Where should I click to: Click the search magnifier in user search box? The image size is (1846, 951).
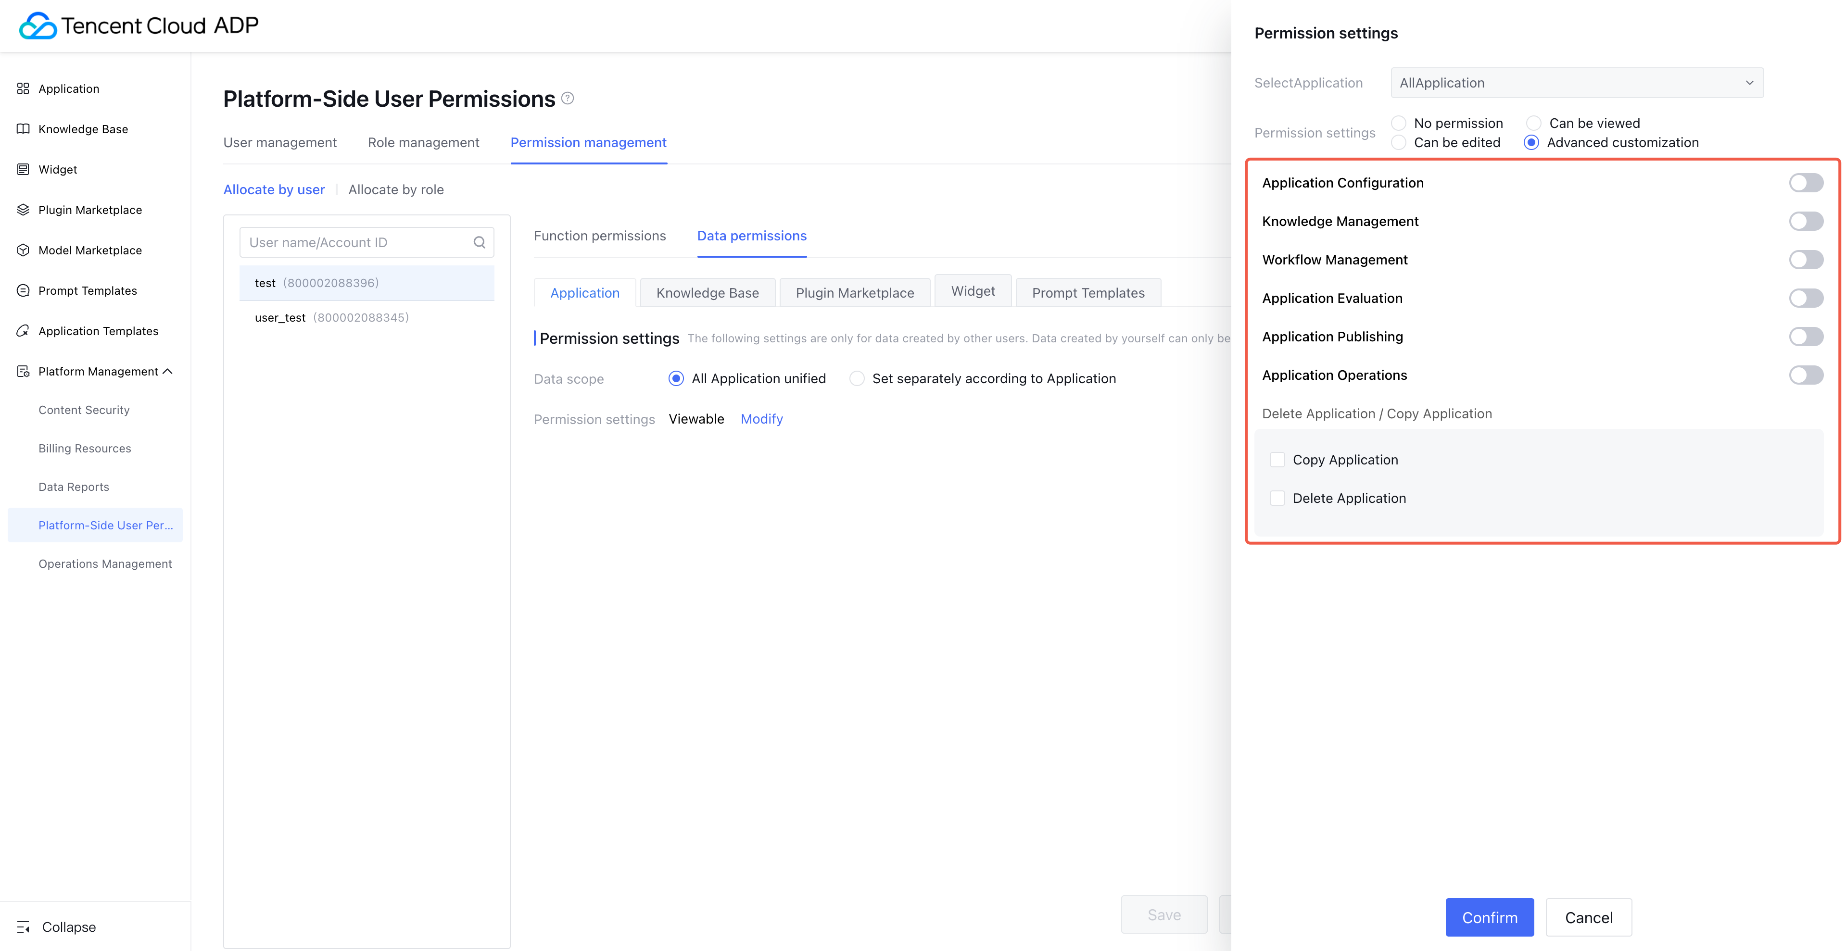tap(479, 242)
